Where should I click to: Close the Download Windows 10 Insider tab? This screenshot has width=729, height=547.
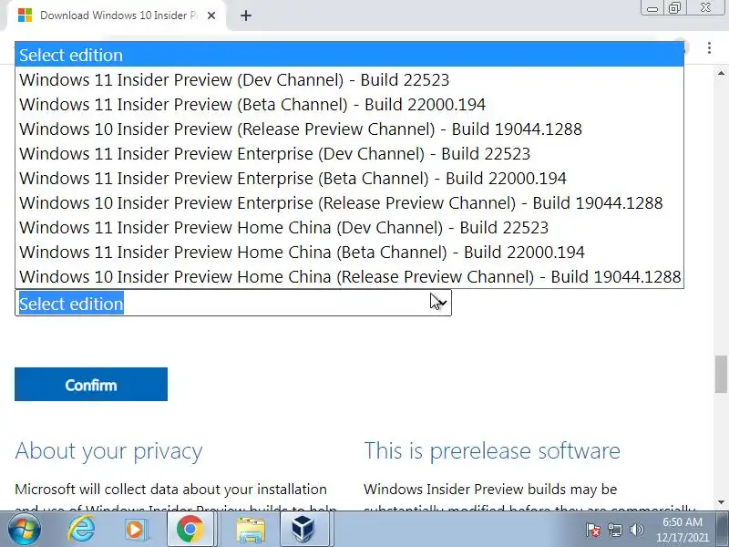(211, 15)
